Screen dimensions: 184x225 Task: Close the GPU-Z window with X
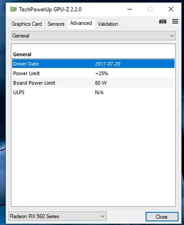(171, 9)
